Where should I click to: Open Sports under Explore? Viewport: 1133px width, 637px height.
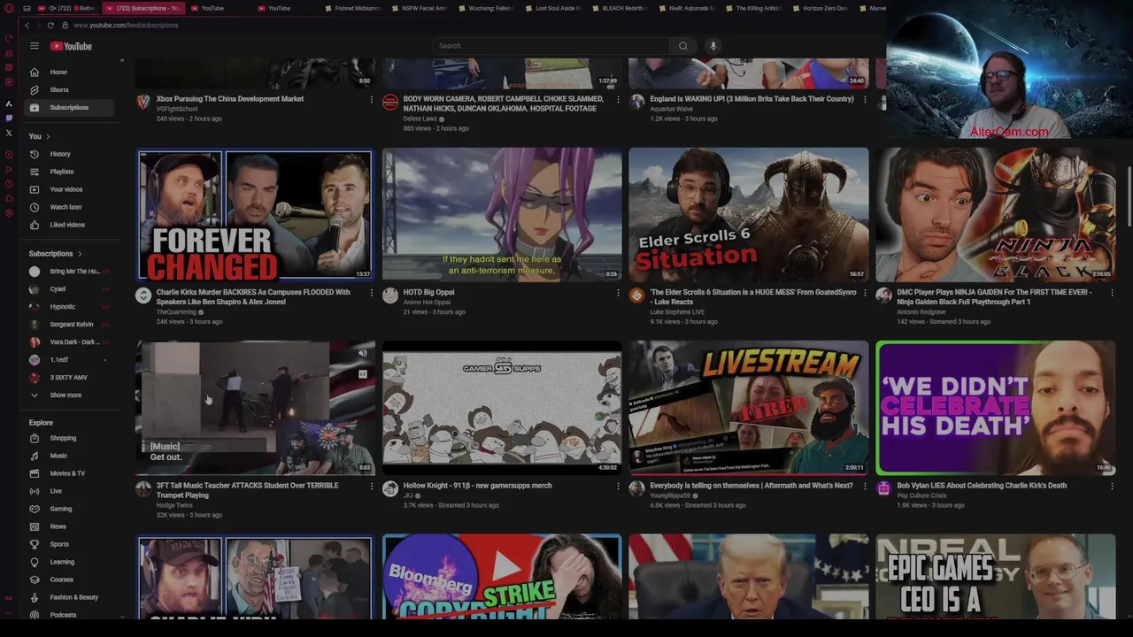[x=69, y=544]
